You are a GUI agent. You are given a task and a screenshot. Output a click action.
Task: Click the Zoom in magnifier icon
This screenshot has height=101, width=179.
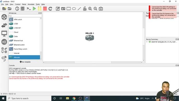(90, 9)
